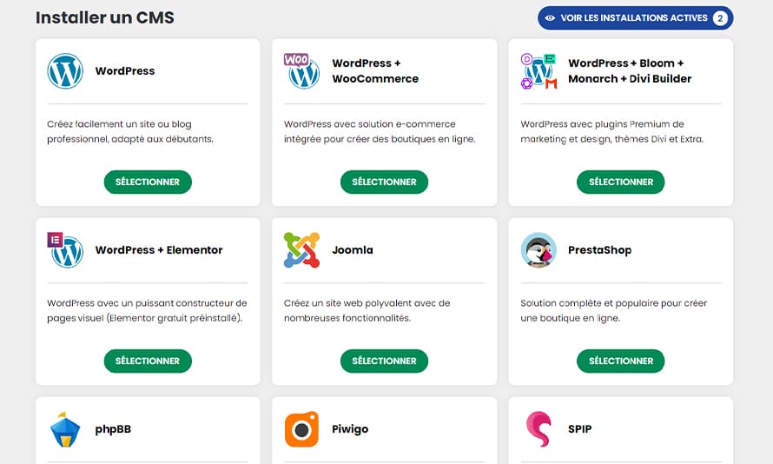773x464 pixels.
Task: Click the phpBB card title
Action: pos(113,429)
